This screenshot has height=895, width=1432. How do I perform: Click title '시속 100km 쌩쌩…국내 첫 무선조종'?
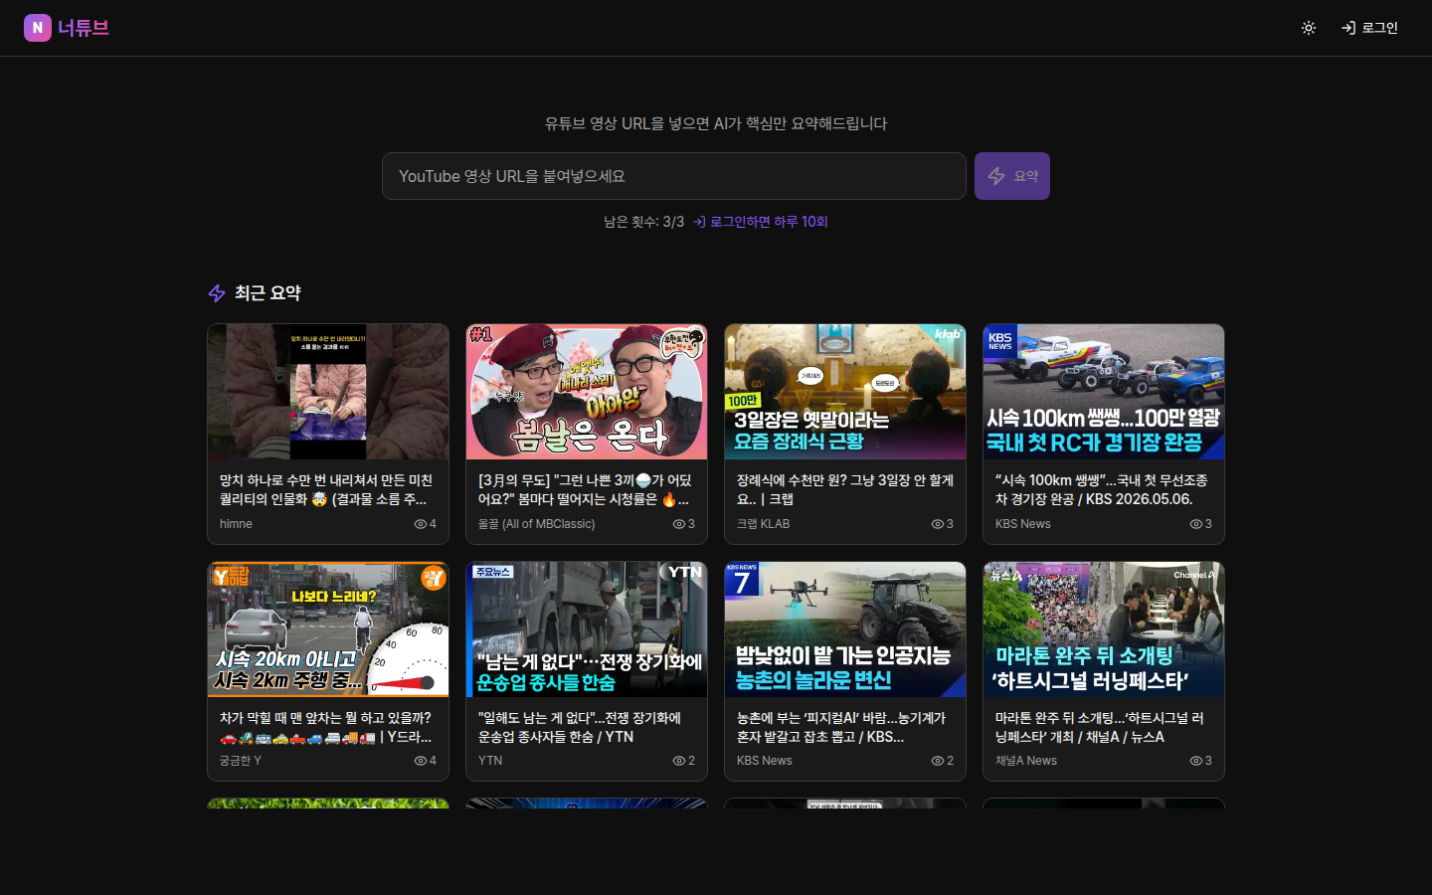(x=1101, y=489)
